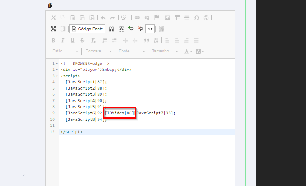Click the div id="player" code line
Image resolution: width=306 pixels, height=186 pixels.
coord(96,70)
